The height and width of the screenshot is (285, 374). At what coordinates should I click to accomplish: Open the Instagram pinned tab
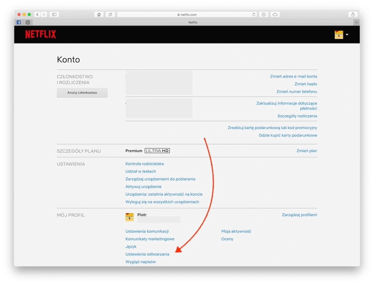28,22
